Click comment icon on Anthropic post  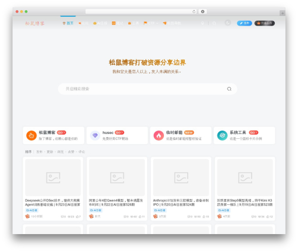point(189,216)
